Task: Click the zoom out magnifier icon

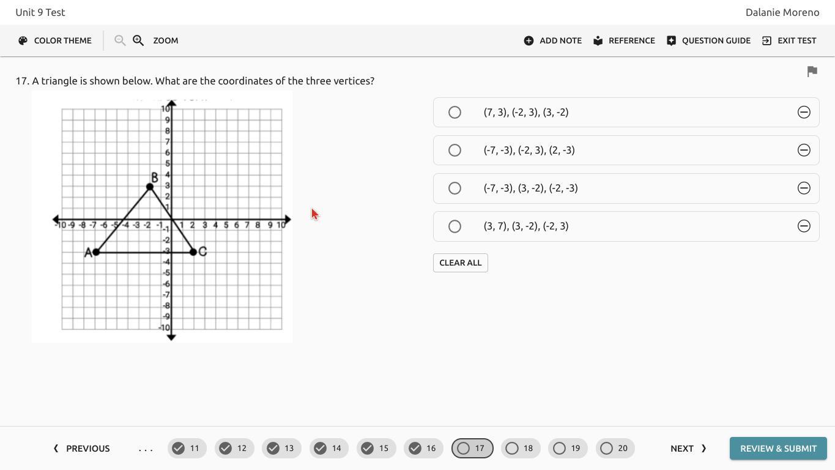Action: coord(120,40)
